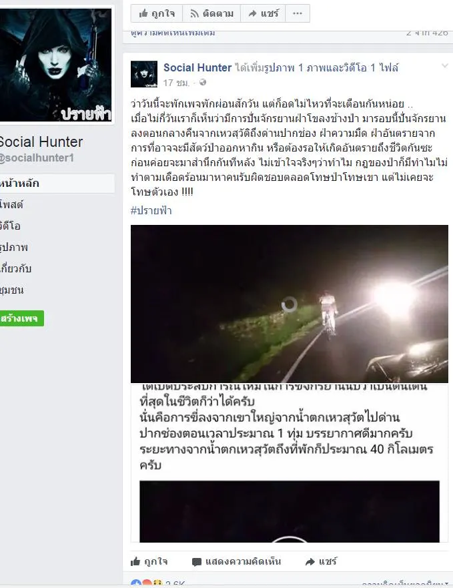Click the green สร้างเพจ button

coord(22,318)
